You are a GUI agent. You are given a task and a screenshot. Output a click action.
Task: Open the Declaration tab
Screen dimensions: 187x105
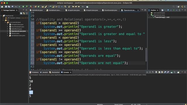pyautogui.click(x=54, y=72)
